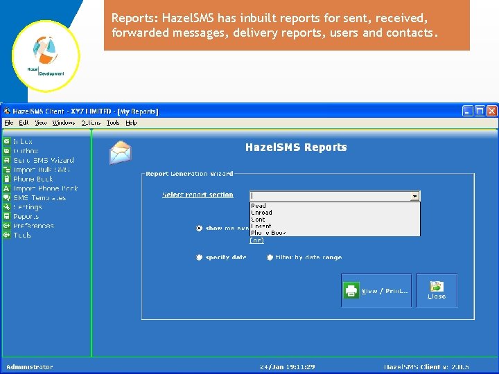Click the 'Select report section' label
499x374 pixels.
click(198, 195)
